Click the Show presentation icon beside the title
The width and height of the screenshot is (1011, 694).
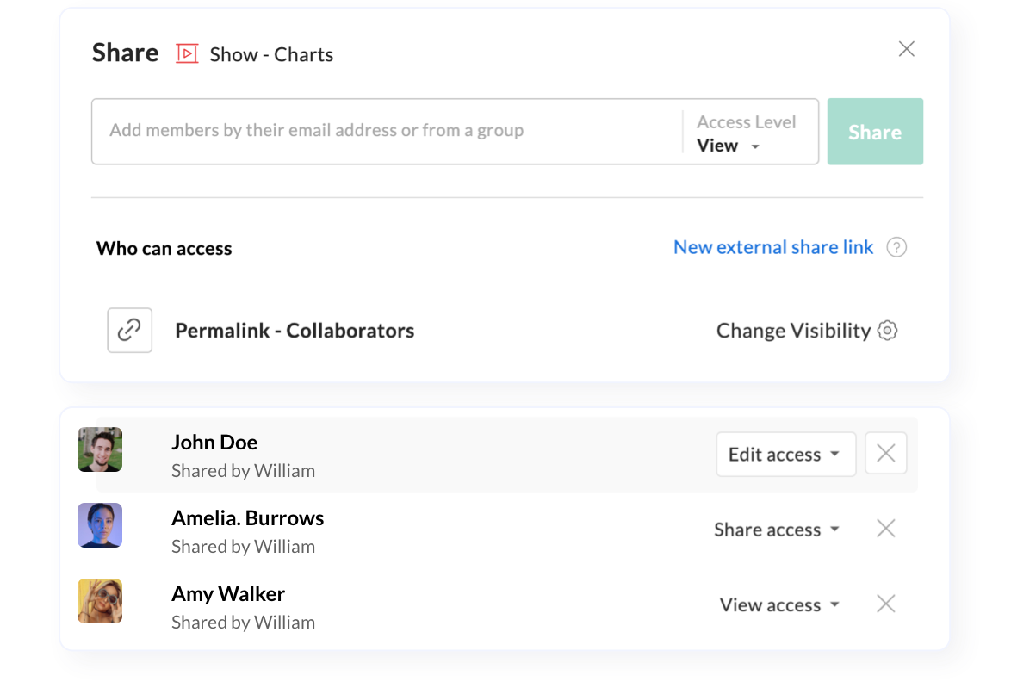click(187, 54)
